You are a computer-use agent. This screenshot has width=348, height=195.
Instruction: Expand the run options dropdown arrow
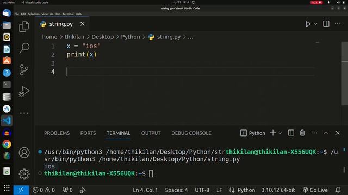315,24
